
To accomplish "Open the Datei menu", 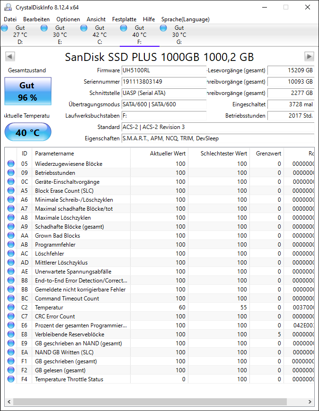I will [10, 19].
